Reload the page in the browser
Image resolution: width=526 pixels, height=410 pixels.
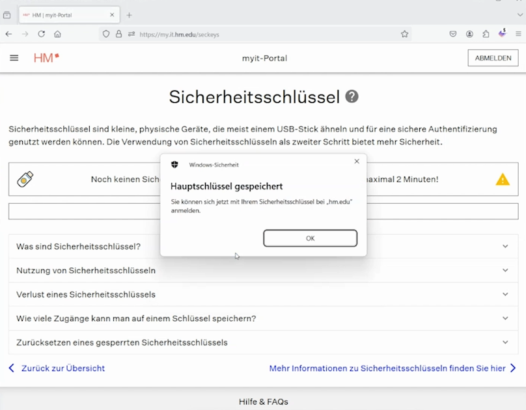(41, 34)
